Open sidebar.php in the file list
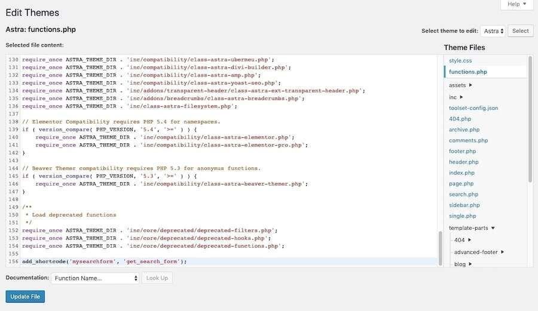The image size is (538, 311). pyautogui.click(x=464, y=205)
